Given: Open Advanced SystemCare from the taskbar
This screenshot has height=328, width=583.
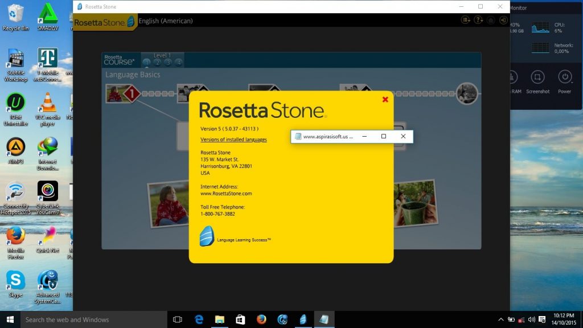Looking at the screenshot, I should point(282,319).
